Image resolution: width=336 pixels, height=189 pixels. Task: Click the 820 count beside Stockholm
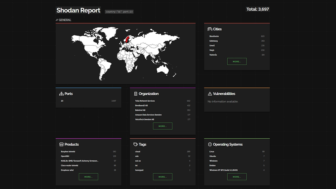pos(263,36)
